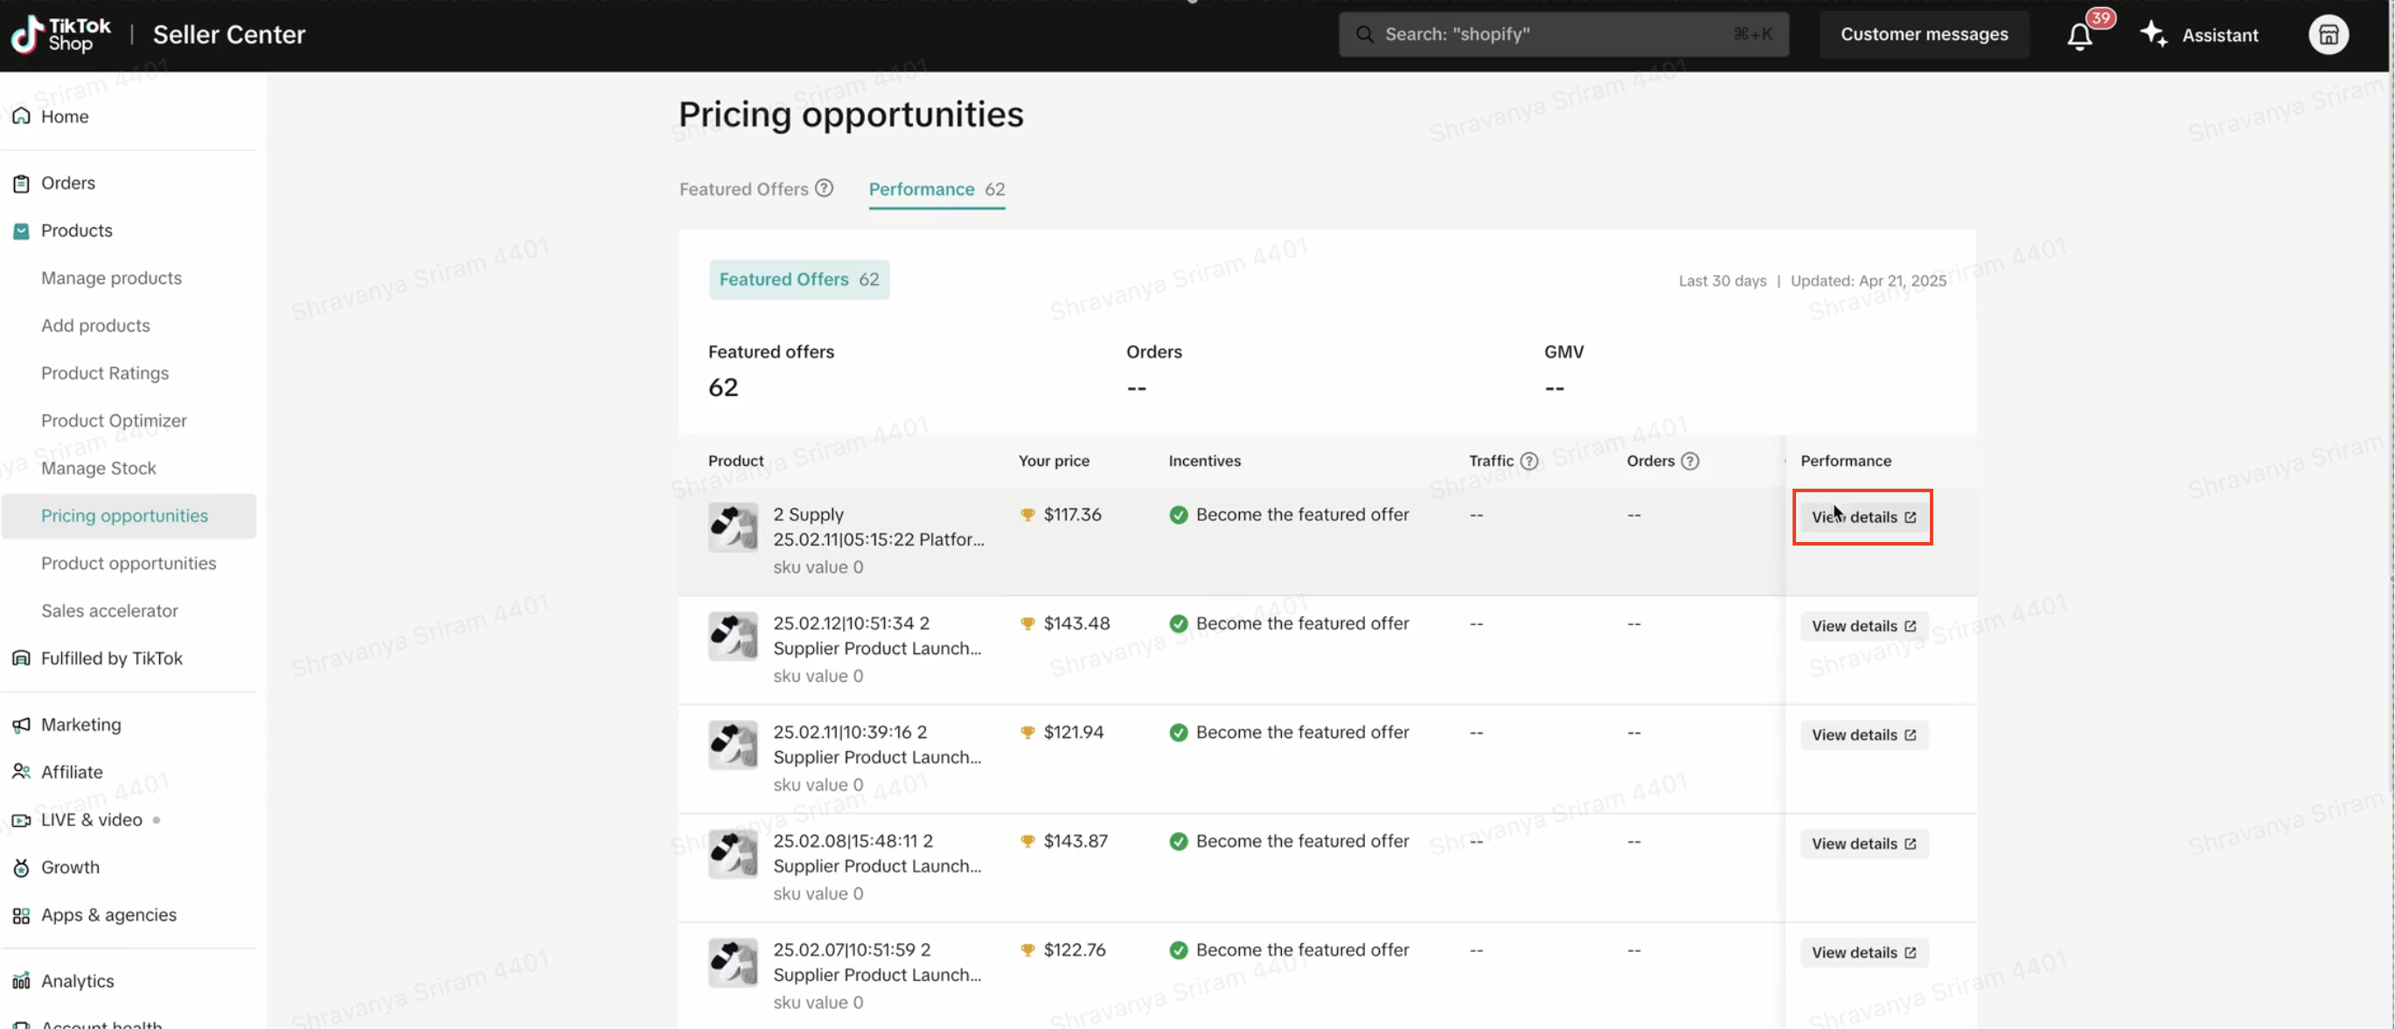Click the TikTok Shop logo
This screenshot has height=1029, width=2395.
point(60,34)
